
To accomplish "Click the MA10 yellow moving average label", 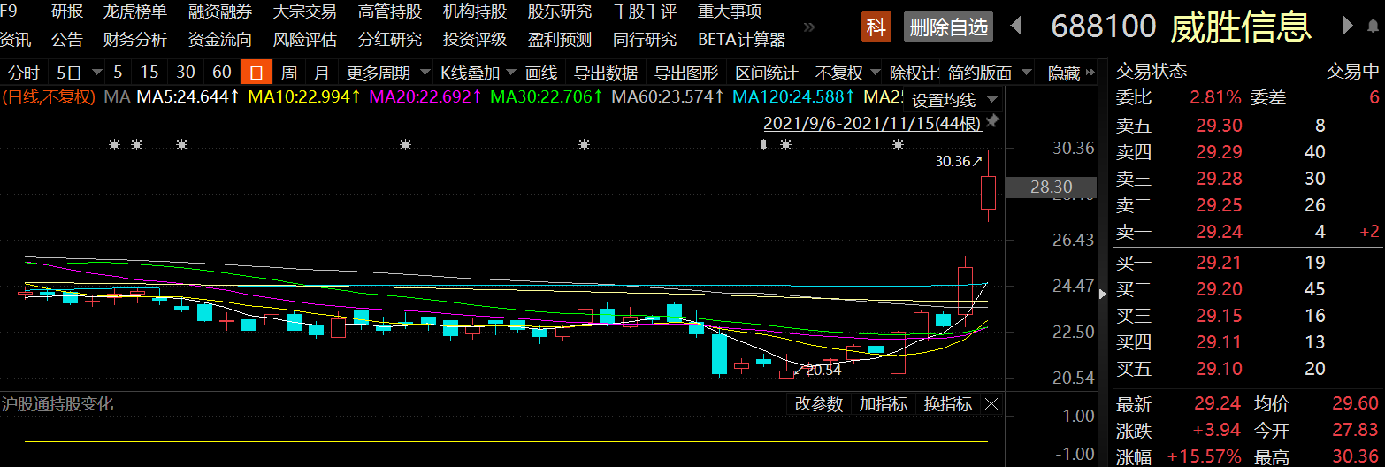I will coord(303,96).
